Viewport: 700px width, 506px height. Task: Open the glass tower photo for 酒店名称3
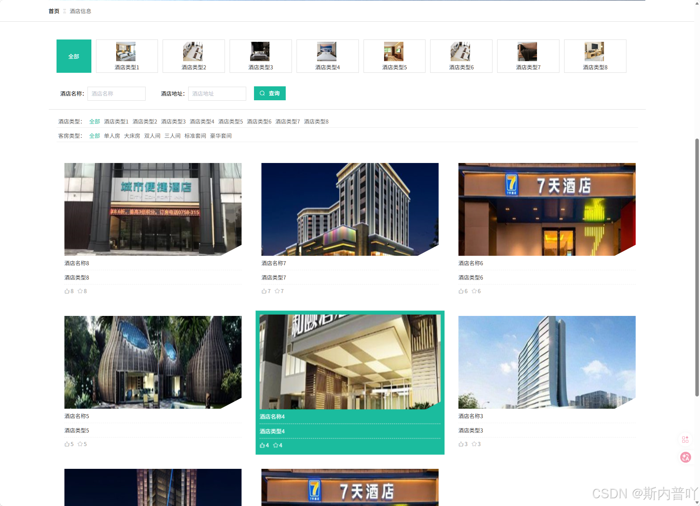(547, 362)
